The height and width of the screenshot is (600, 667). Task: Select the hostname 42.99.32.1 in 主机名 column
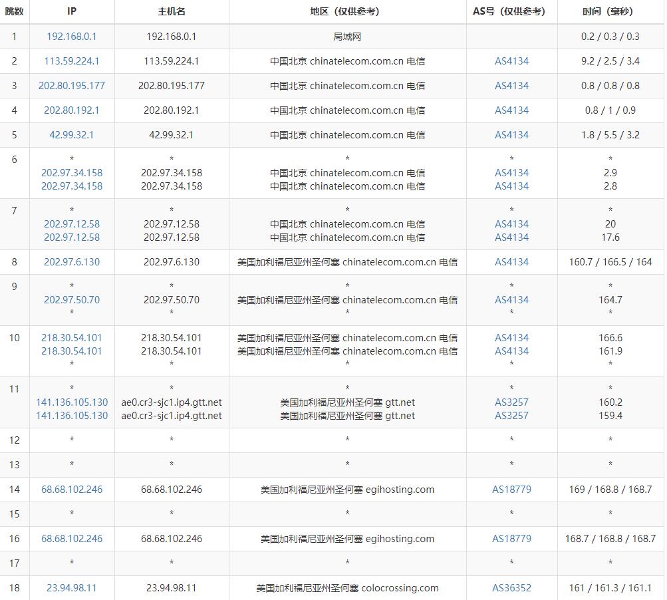point(172,135)
